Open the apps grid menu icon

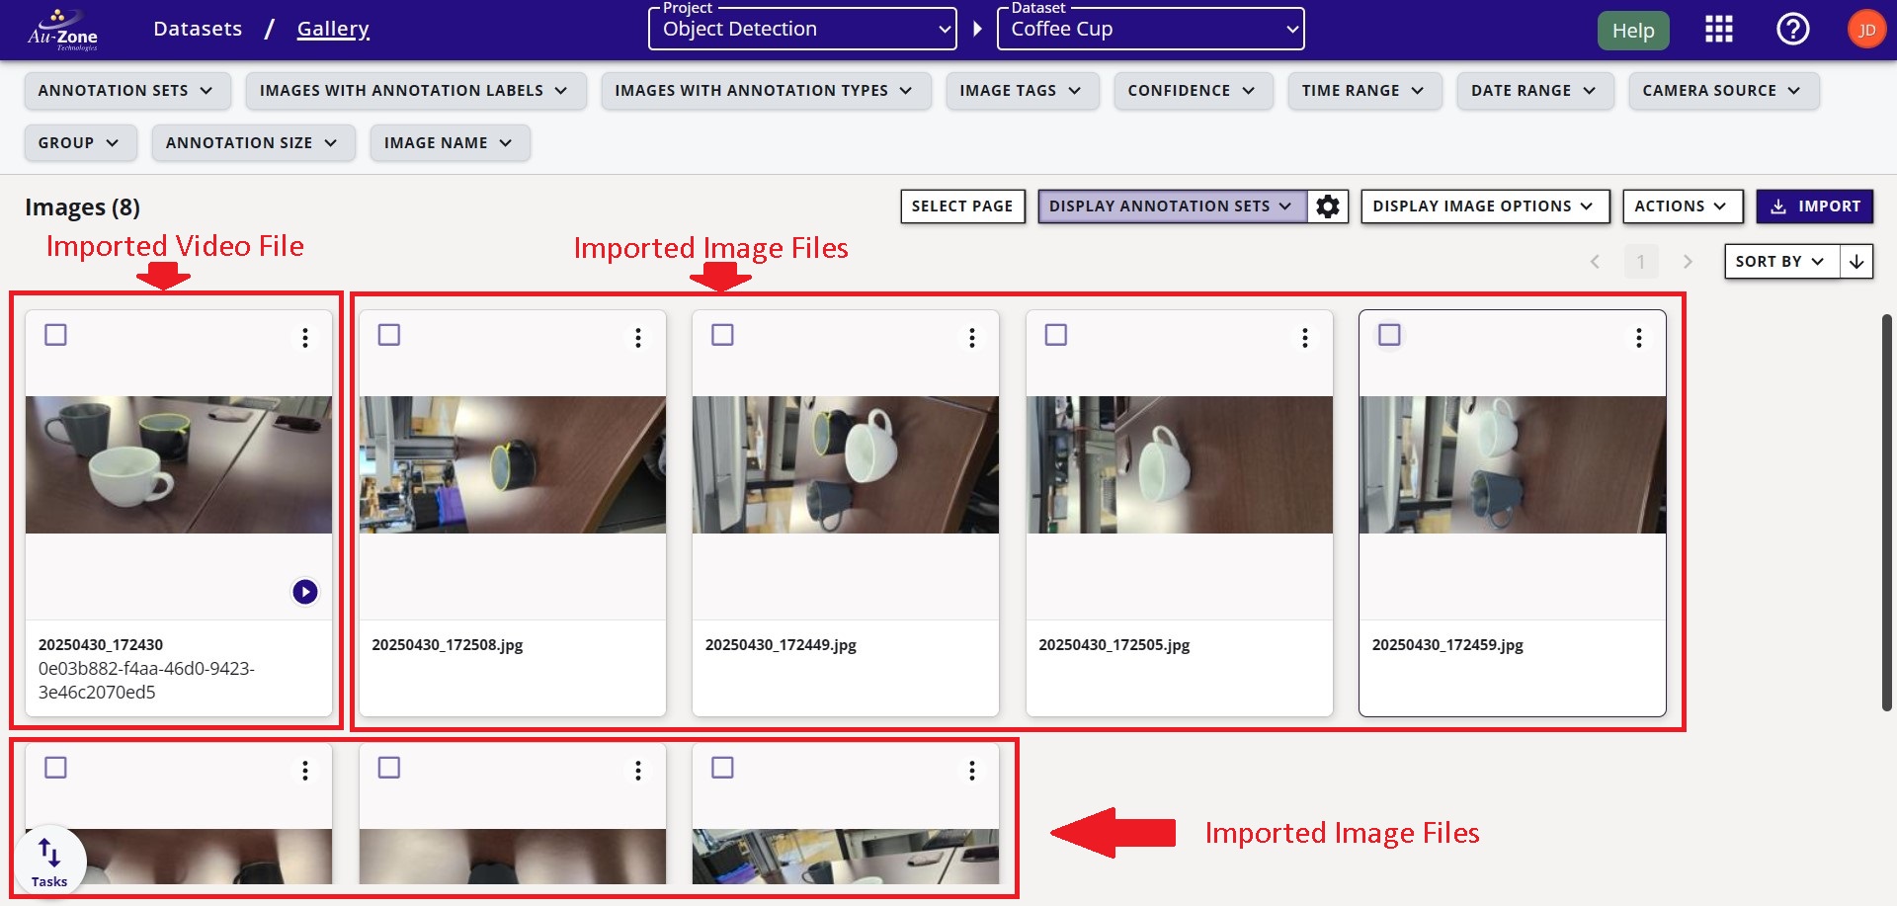point(1718,30)
